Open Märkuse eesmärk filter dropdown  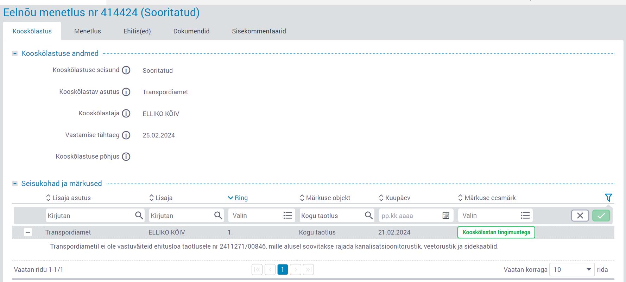[x=525, y=216]
